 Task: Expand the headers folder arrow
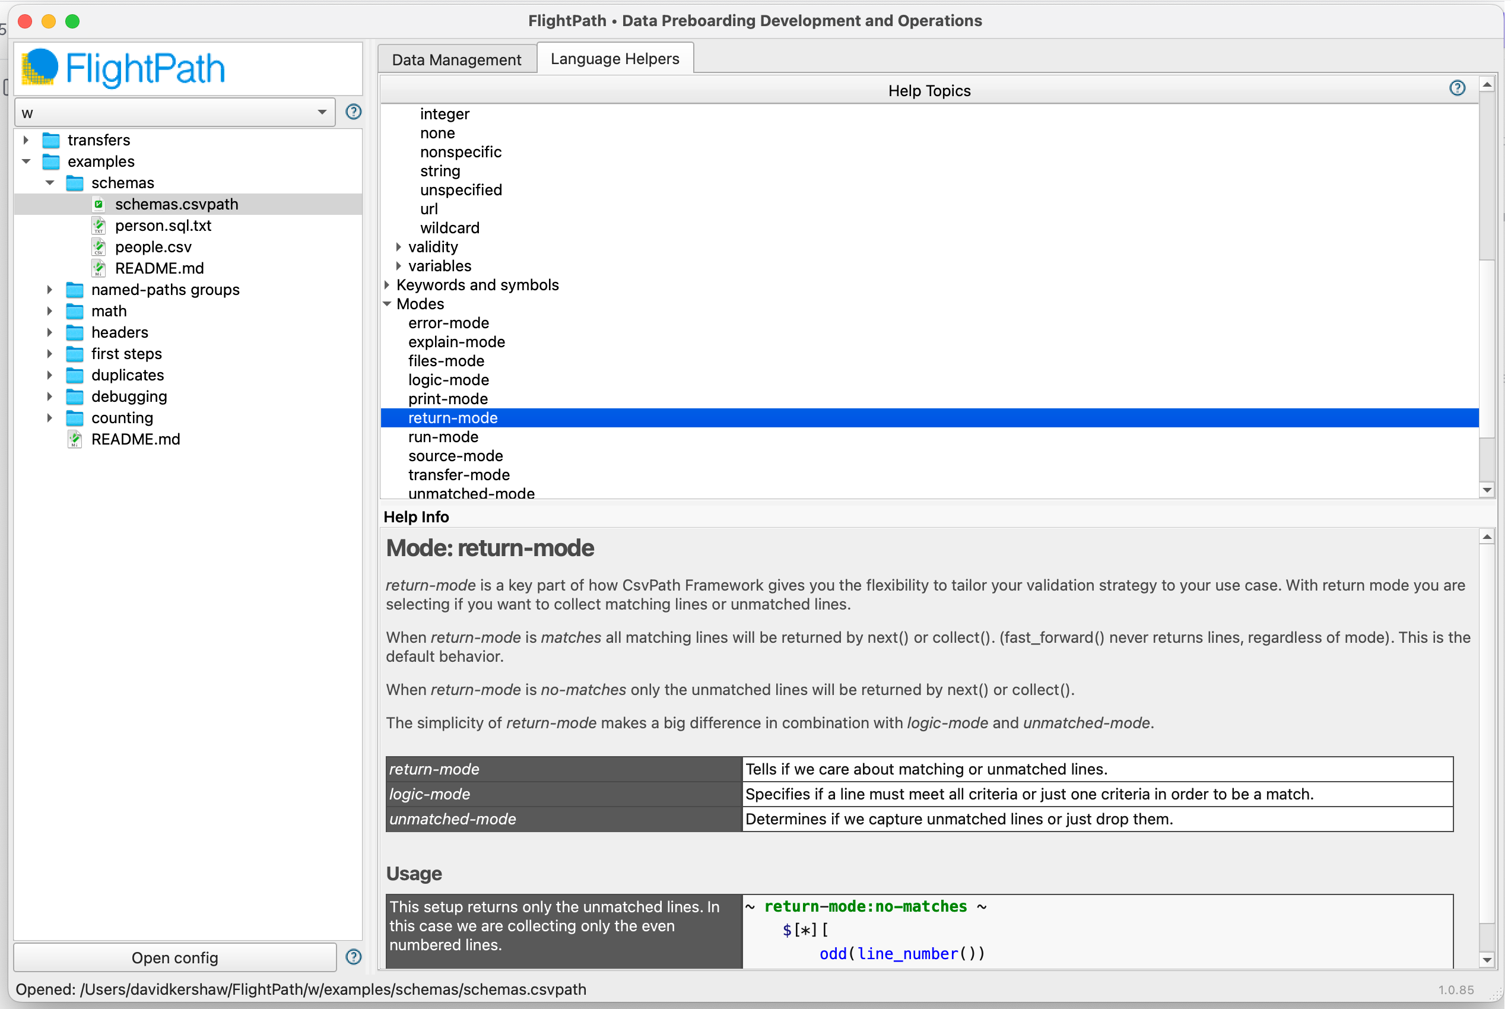coord(49,333)
